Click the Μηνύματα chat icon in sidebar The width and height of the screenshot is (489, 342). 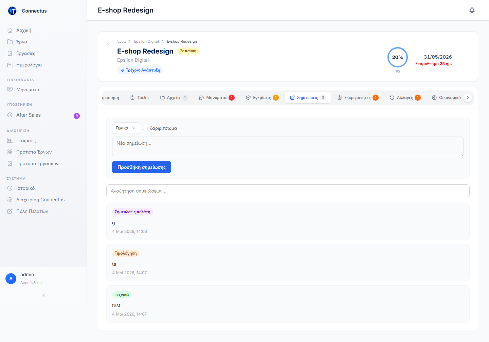(10, 89)
